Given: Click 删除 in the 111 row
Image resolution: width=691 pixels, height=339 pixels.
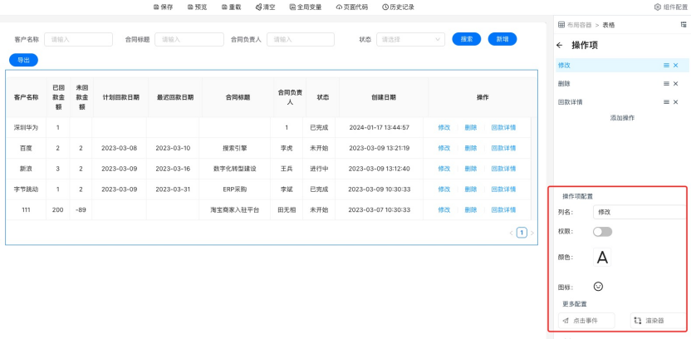Looking at the screenshot, I should tap(471, 210).
